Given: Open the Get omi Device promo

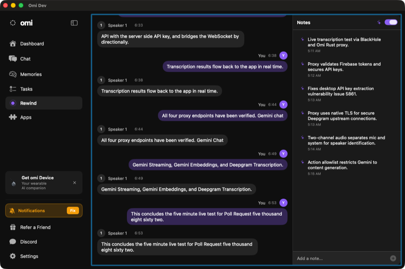Looking at the screenshot, I should pyautogui.click(x=44, y=183).
